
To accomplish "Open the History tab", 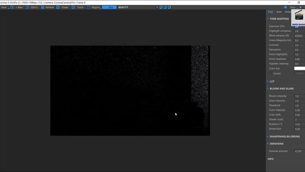I will pyautogui.click(x=287, y=12).
